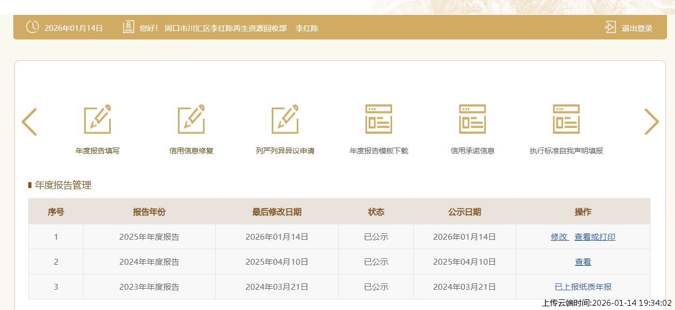Viewport: 675px width, 310px height.
Task: Open the 信用承诺信息 icon
Action: tap(473, 119)
